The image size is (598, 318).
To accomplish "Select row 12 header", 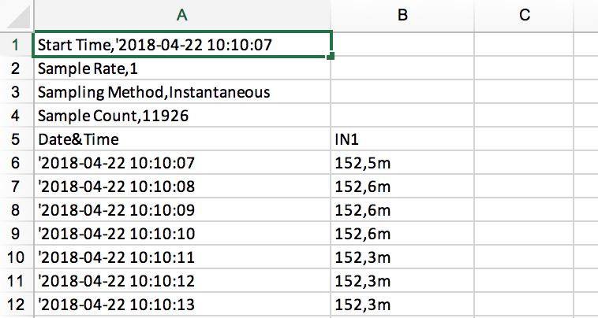I will tap(16, 305).
